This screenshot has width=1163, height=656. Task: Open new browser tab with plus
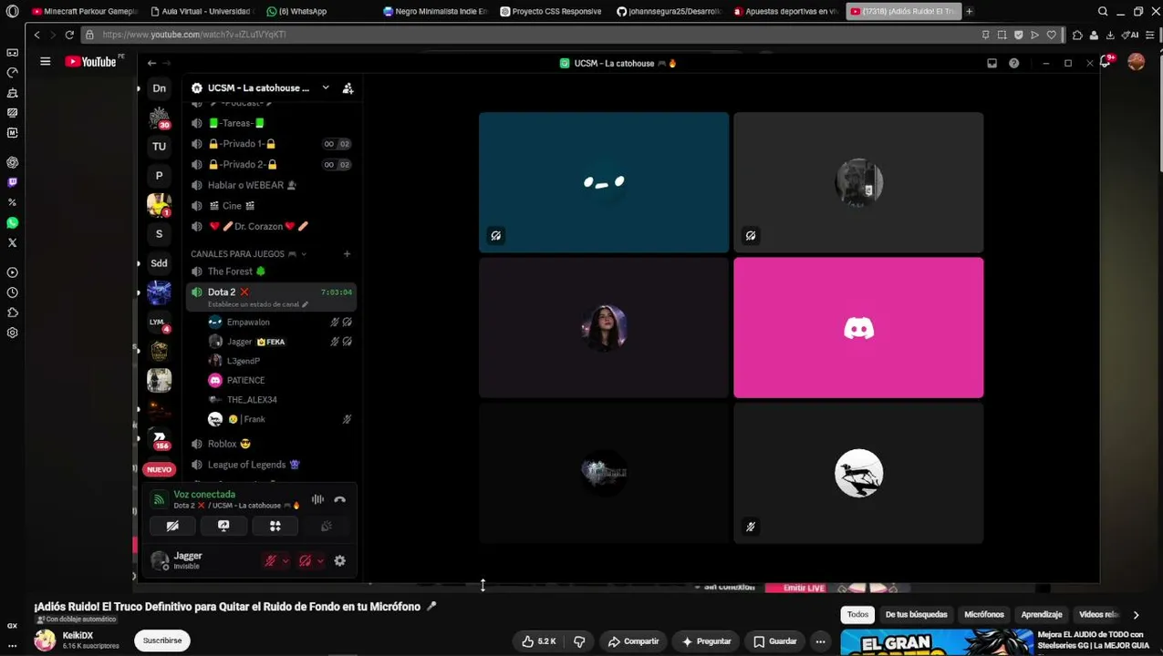[969, 11]
